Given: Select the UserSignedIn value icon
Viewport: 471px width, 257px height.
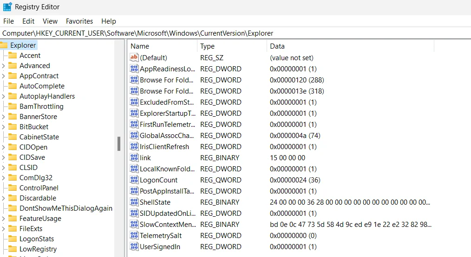Looking at the screenshot, I should click(x=134, y=246).
